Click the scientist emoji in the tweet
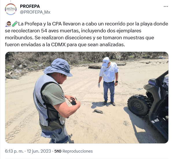 coord(8,24)
